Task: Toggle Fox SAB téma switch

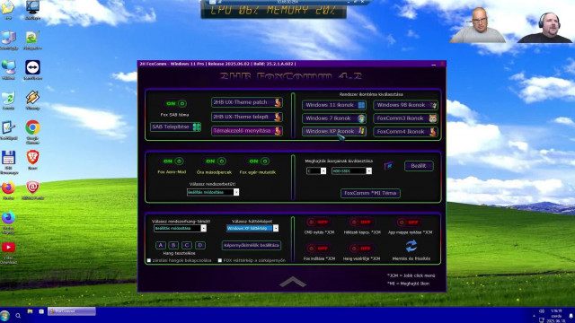Action: tap(176, 104)
